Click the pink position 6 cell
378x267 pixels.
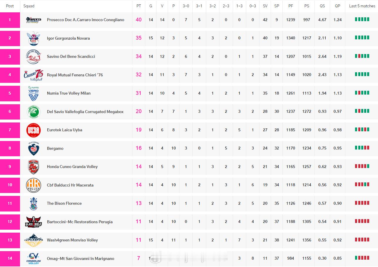point(10,112)
